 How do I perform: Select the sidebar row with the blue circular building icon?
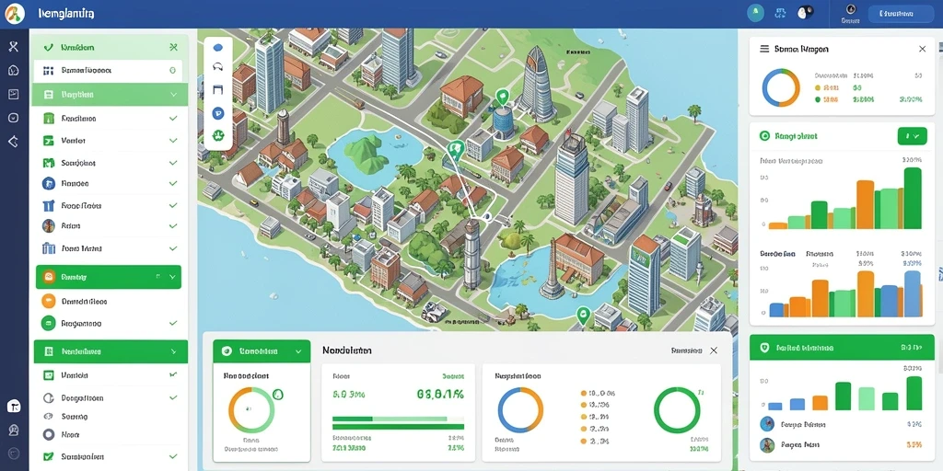click(x=111, y=183)
